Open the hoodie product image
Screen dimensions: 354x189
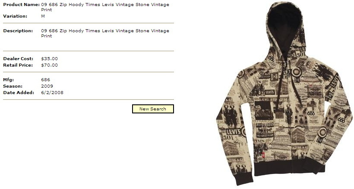284,94
